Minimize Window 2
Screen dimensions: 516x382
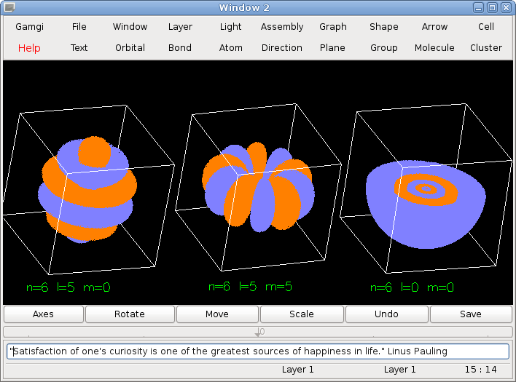(478, 7)
